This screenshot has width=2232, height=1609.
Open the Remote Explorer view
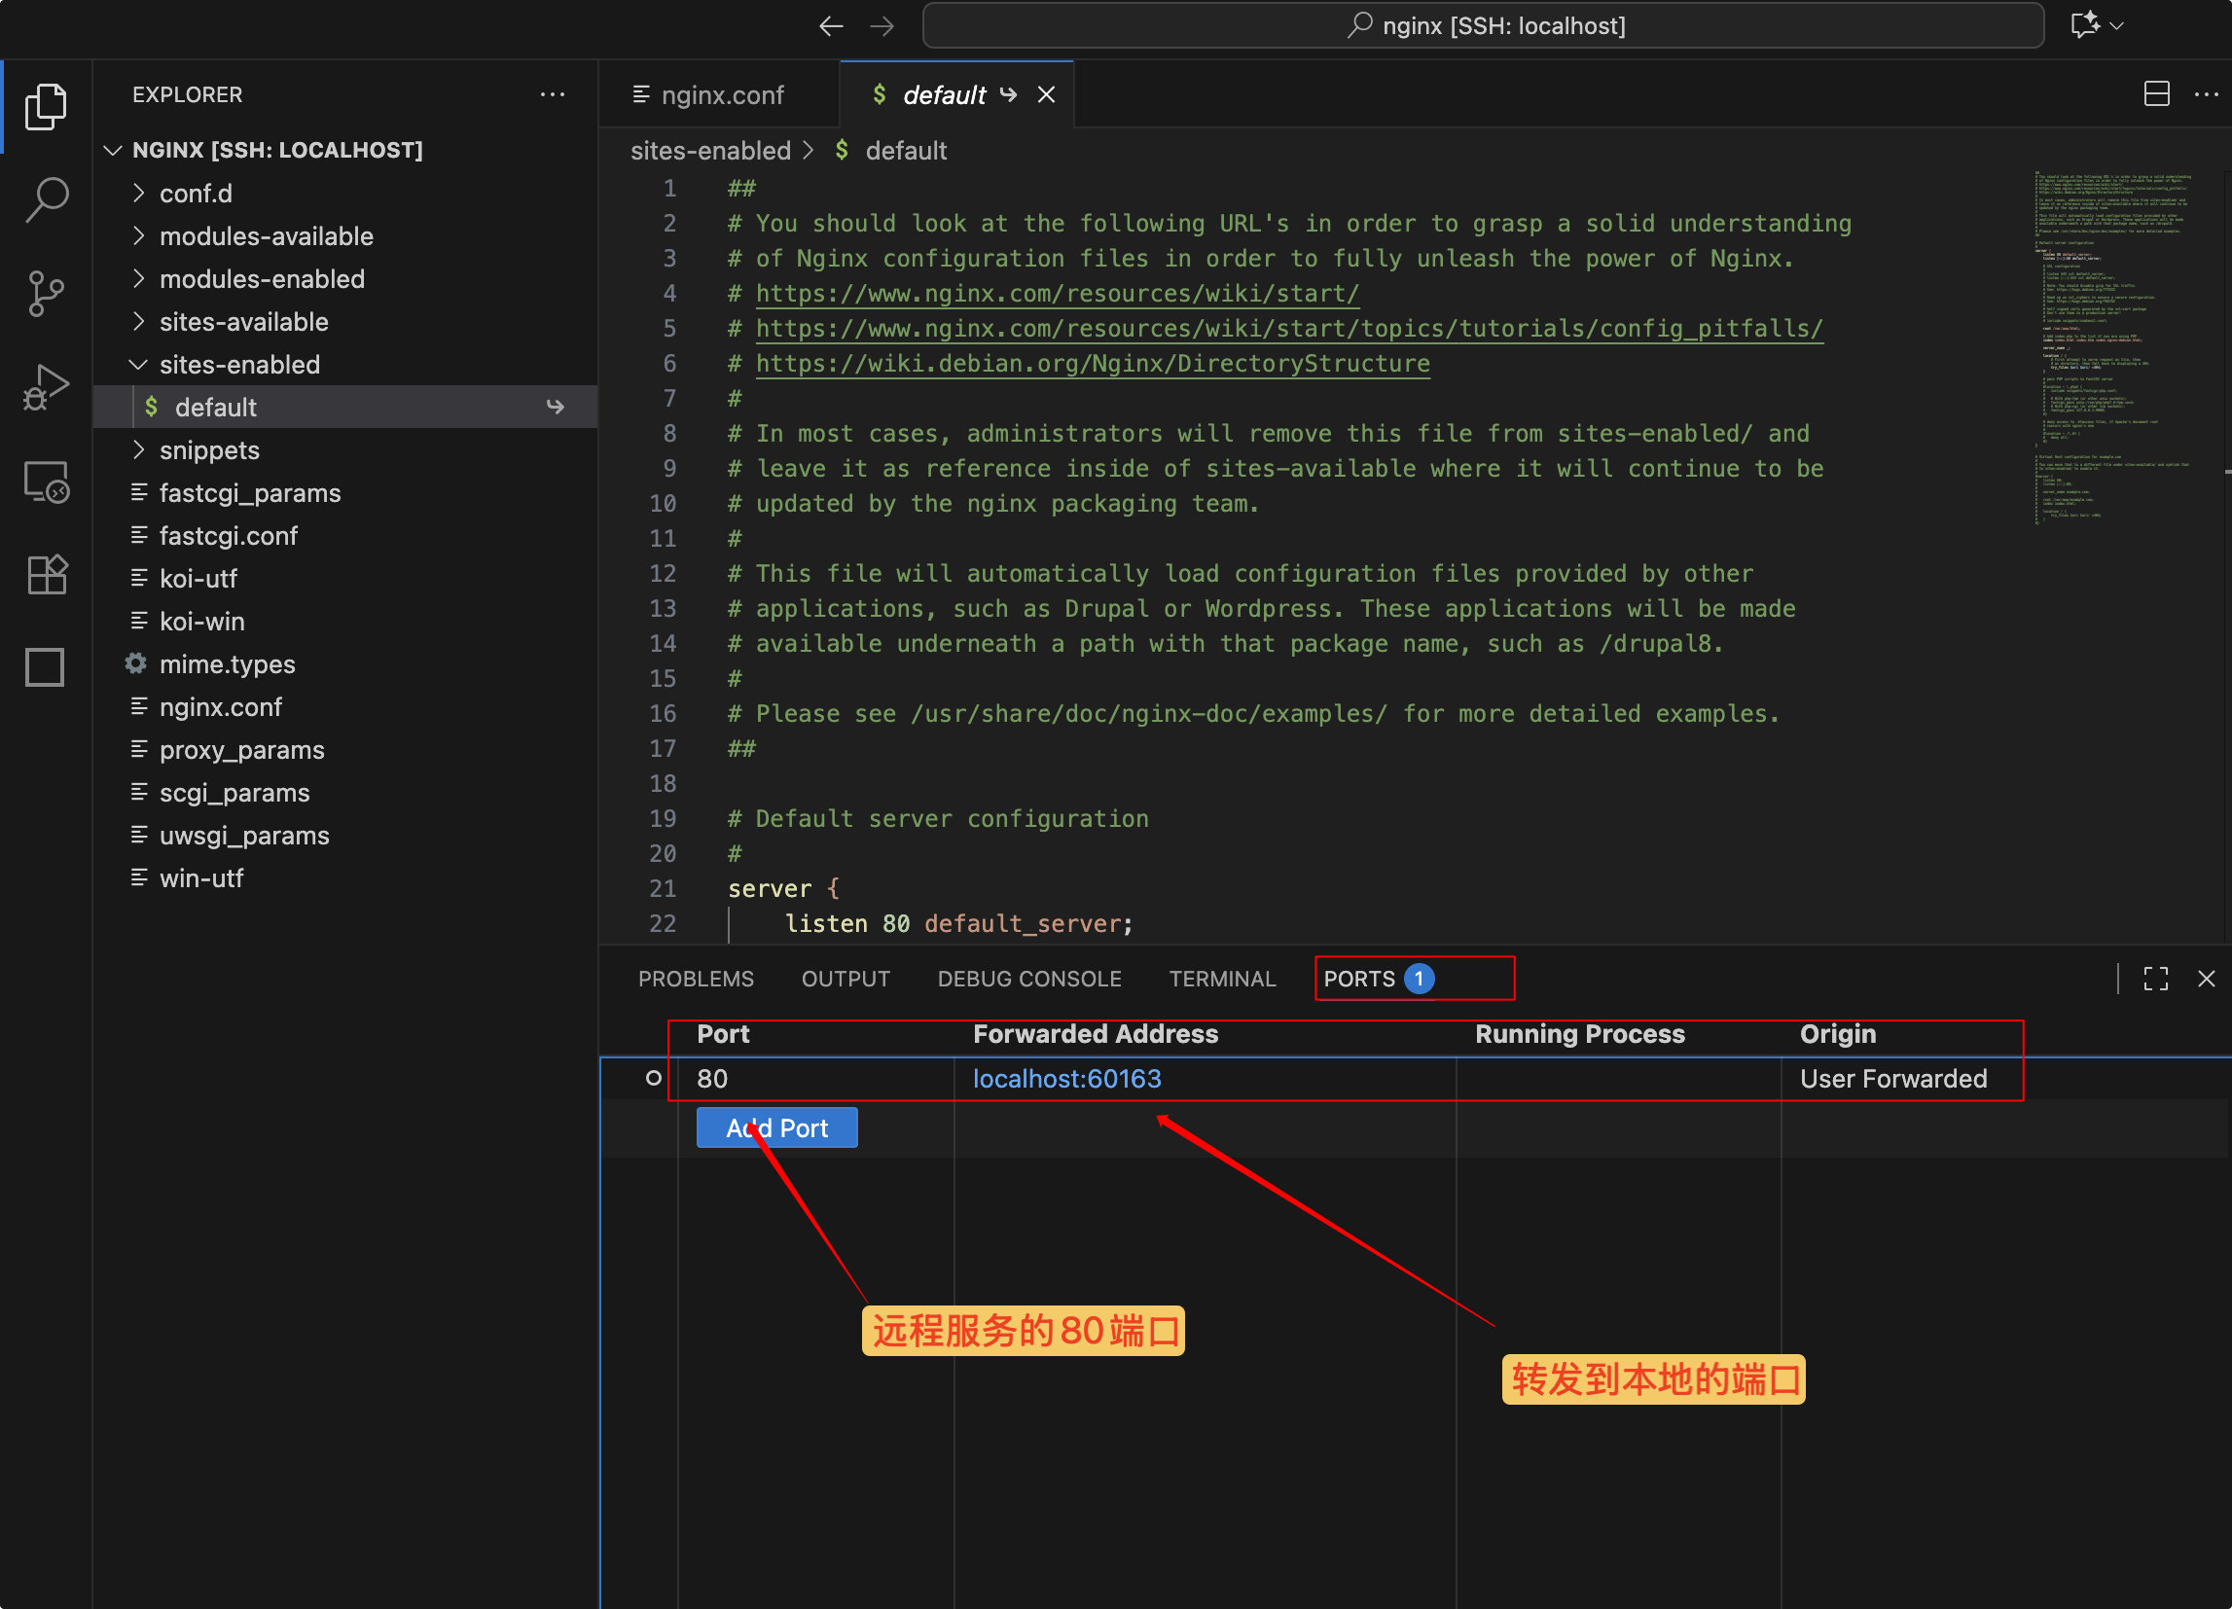[46, 482]
